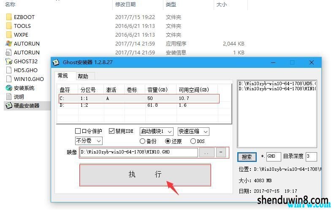334x210 pixels.
Task: Click the GHOST32 program icon
Action: pyautogui.click(x=9, y=61)
